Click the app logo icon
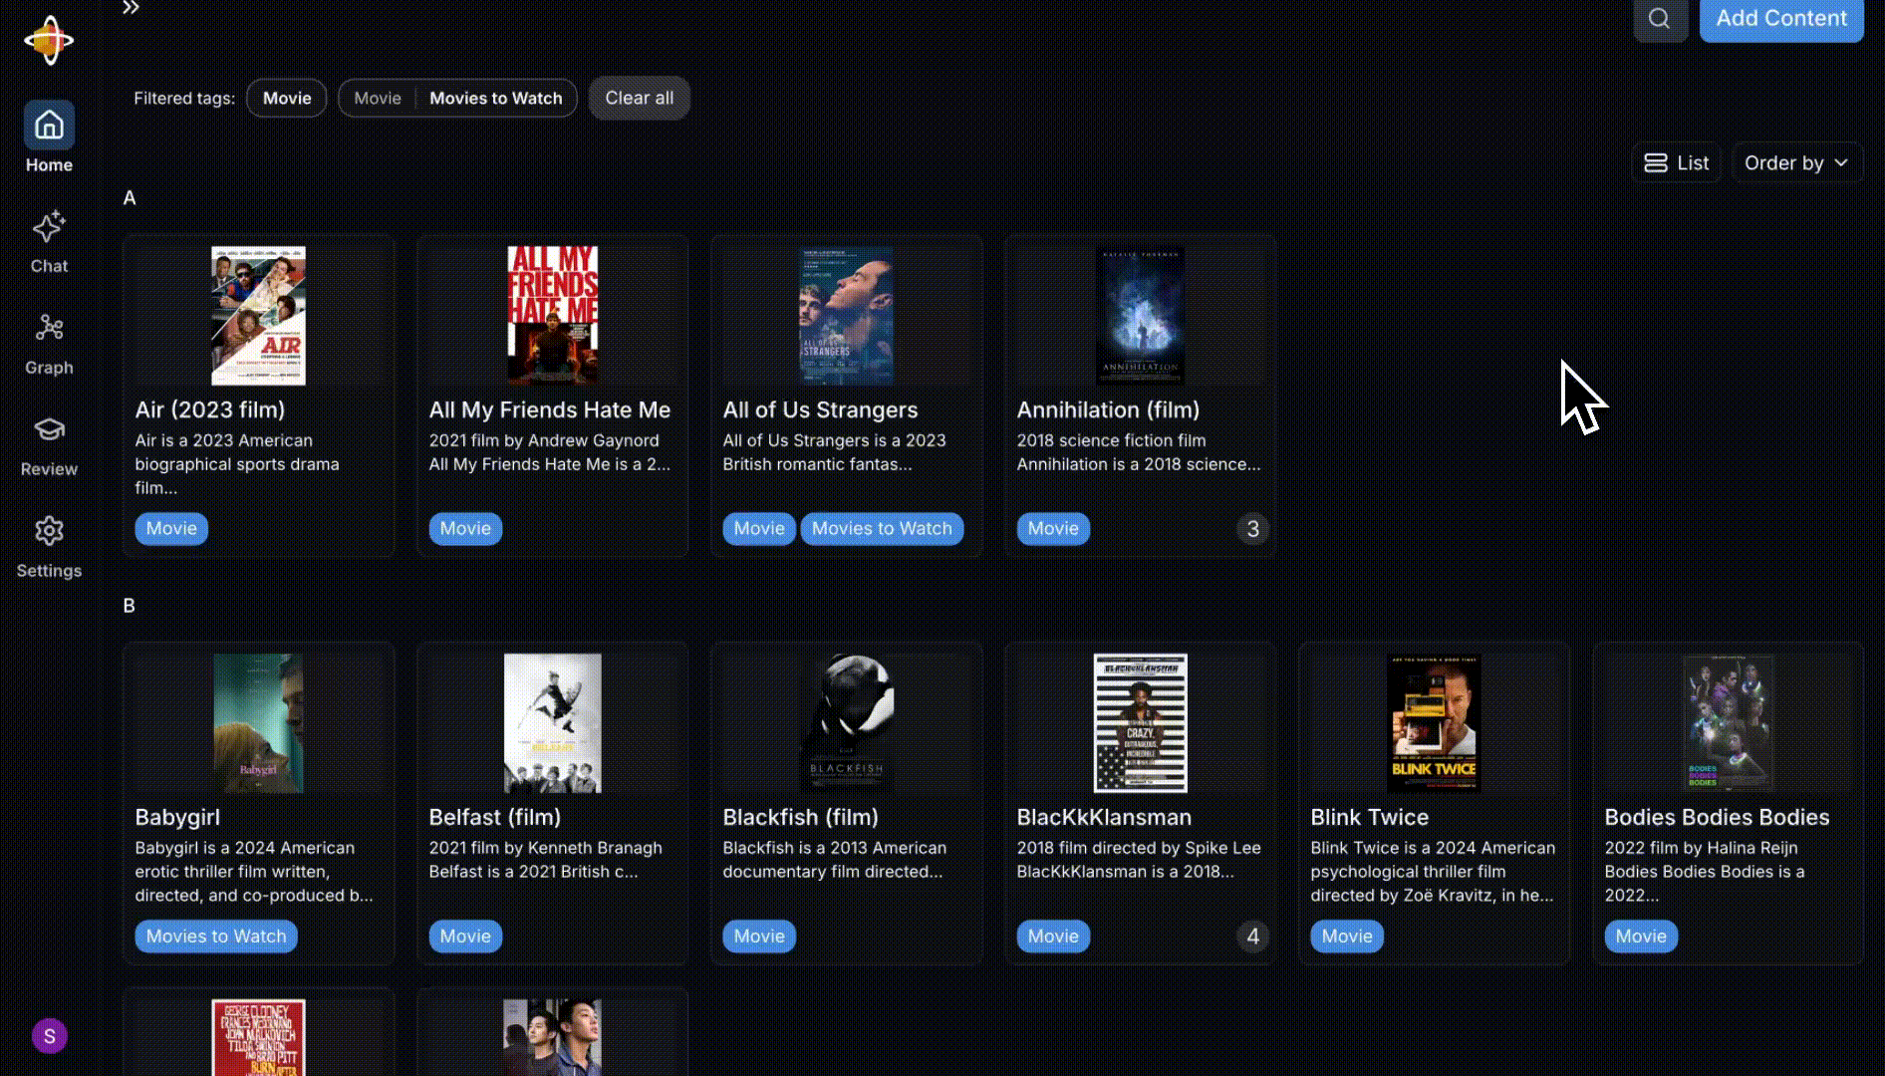The image size is (1885, 1076). (49, 41)
